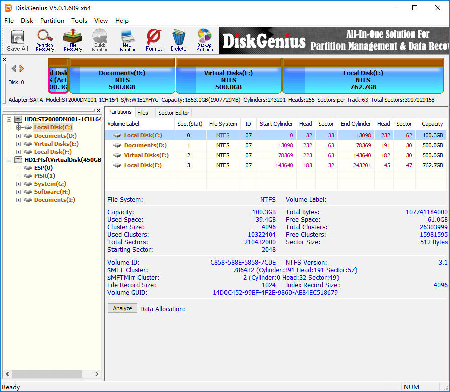The image size is (450, 392).
Task: Launch the File Recovery tool
Action: coord(73,40)
